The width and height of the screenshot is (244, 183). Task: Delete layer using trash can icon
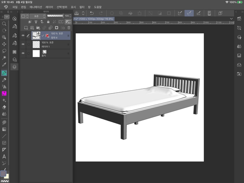[x=68, y=28]
